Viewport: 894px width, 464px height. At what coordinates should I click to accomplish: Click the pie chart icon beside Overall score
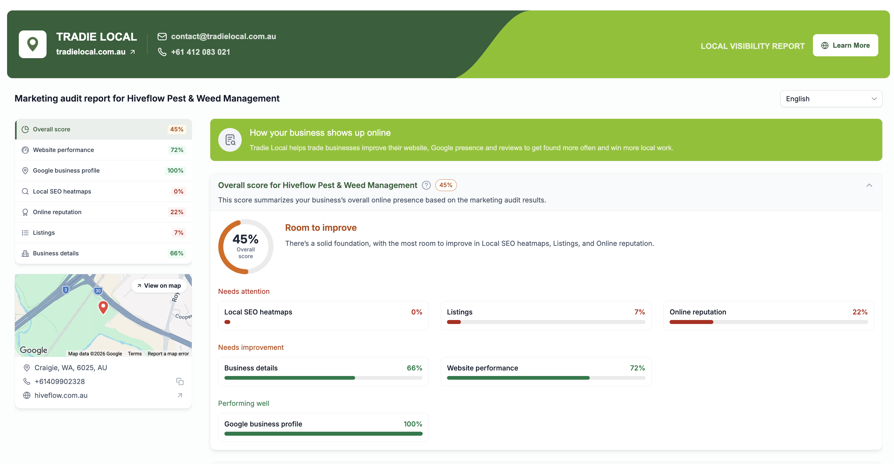click(x=25, y=129)
